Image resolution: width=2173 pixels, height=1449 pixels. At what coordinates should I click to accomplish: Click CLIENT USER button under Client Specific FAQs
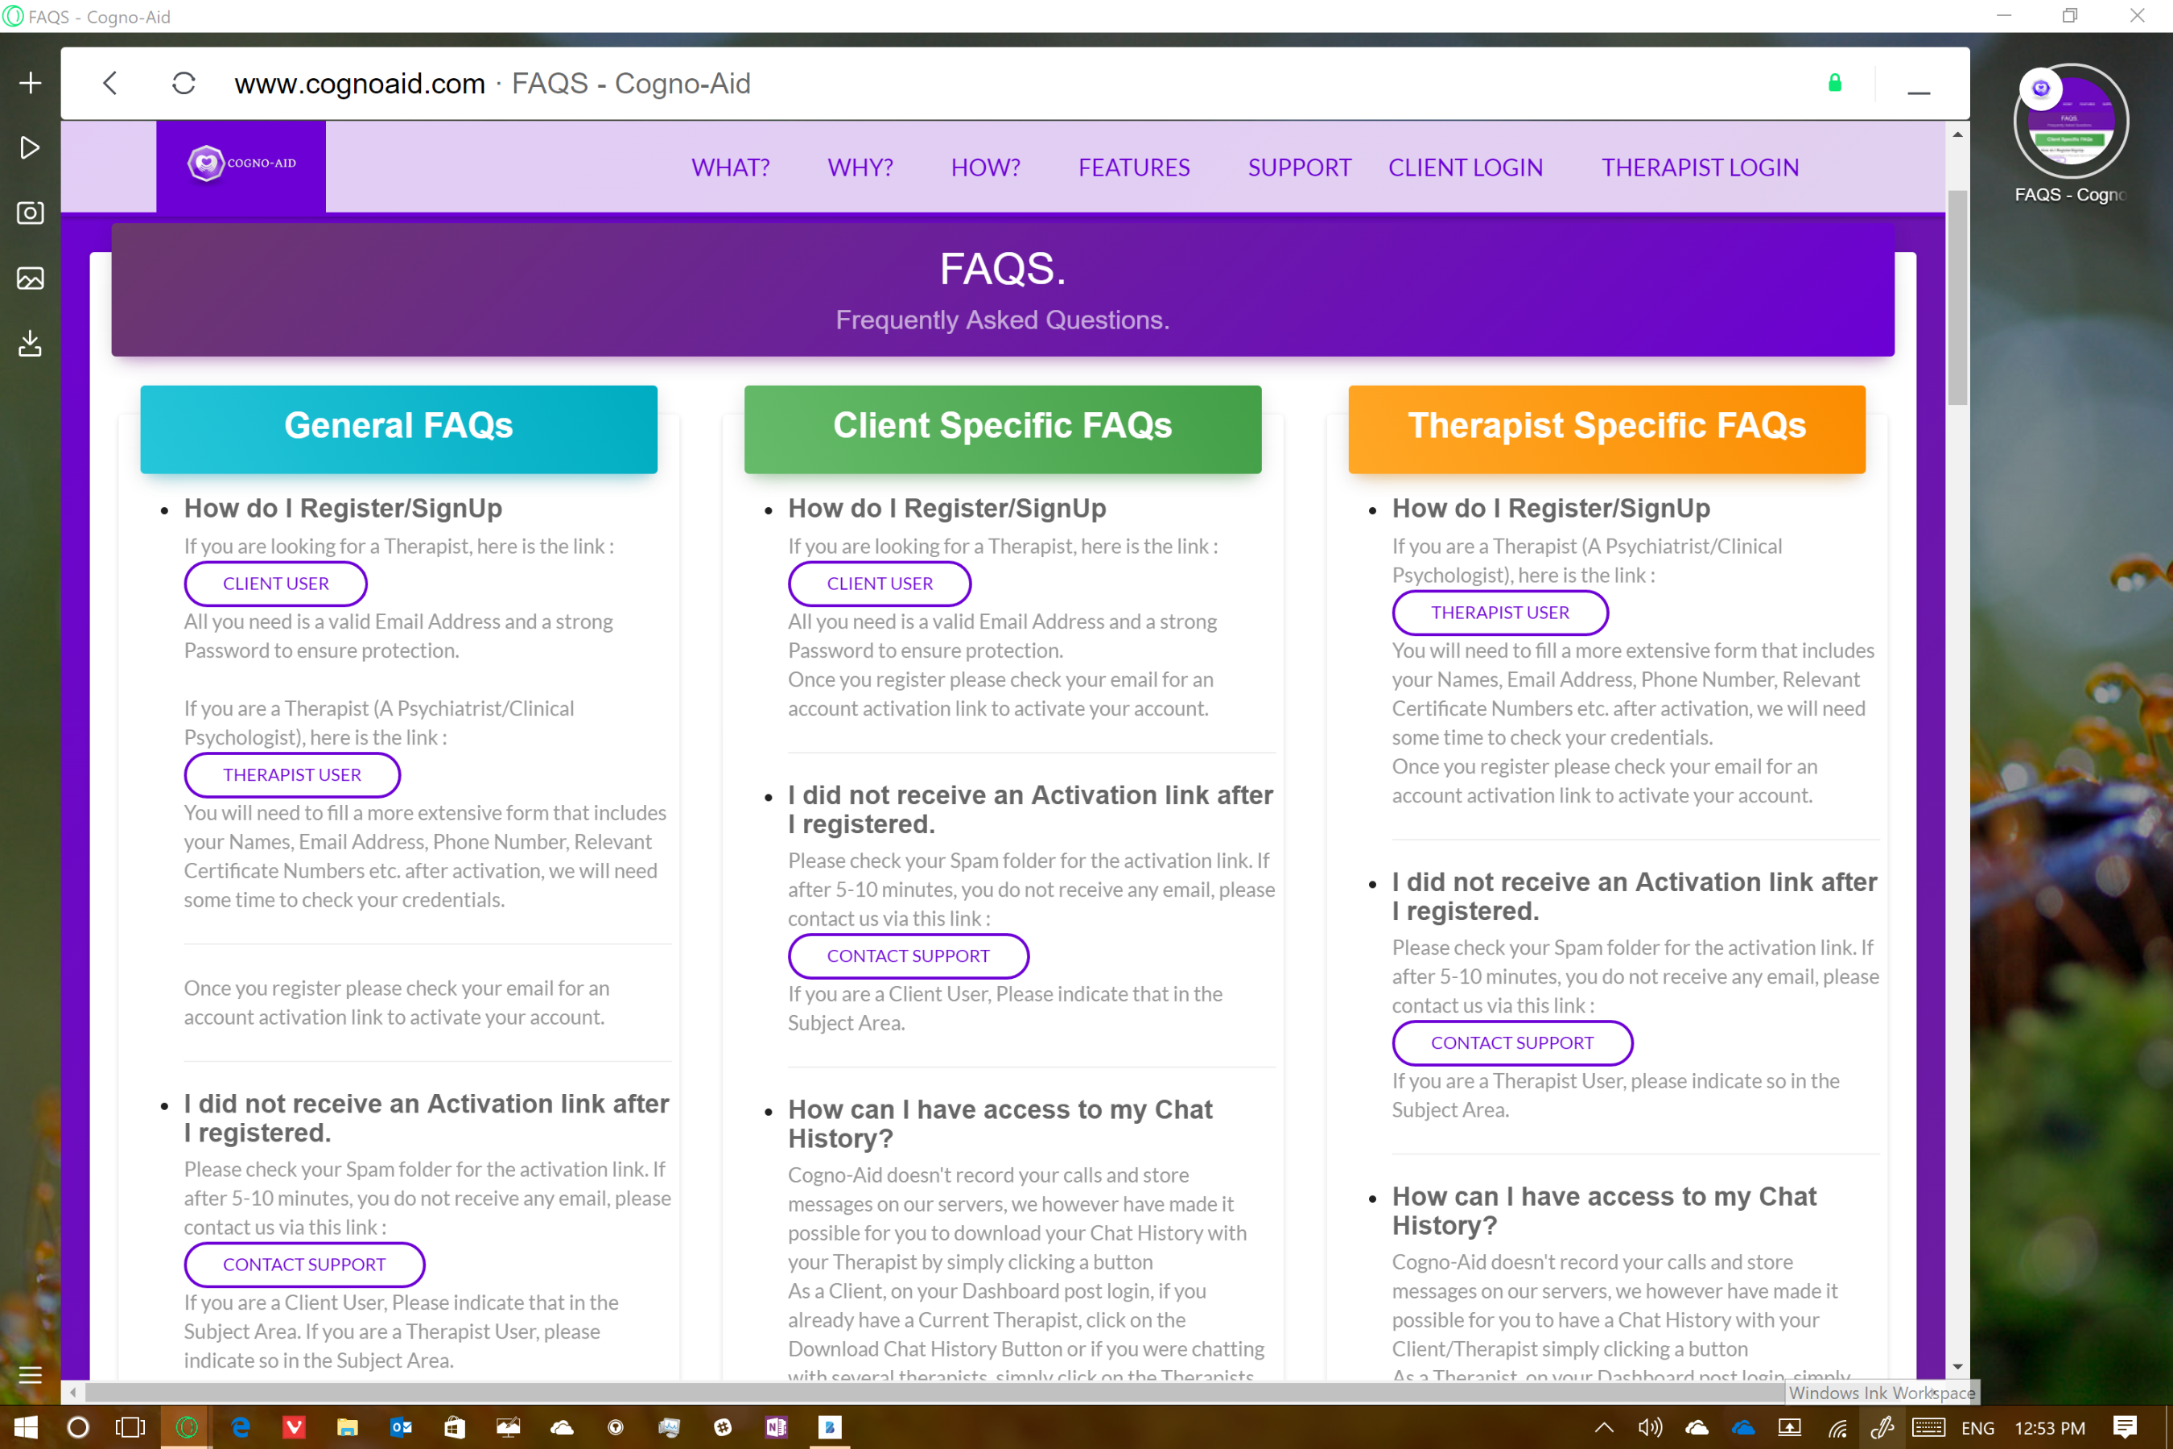(880, 583)
